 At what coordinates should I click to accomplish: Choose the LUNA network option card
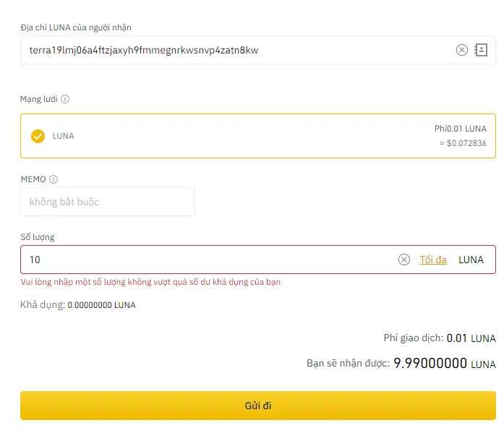[x=258, y=136]
